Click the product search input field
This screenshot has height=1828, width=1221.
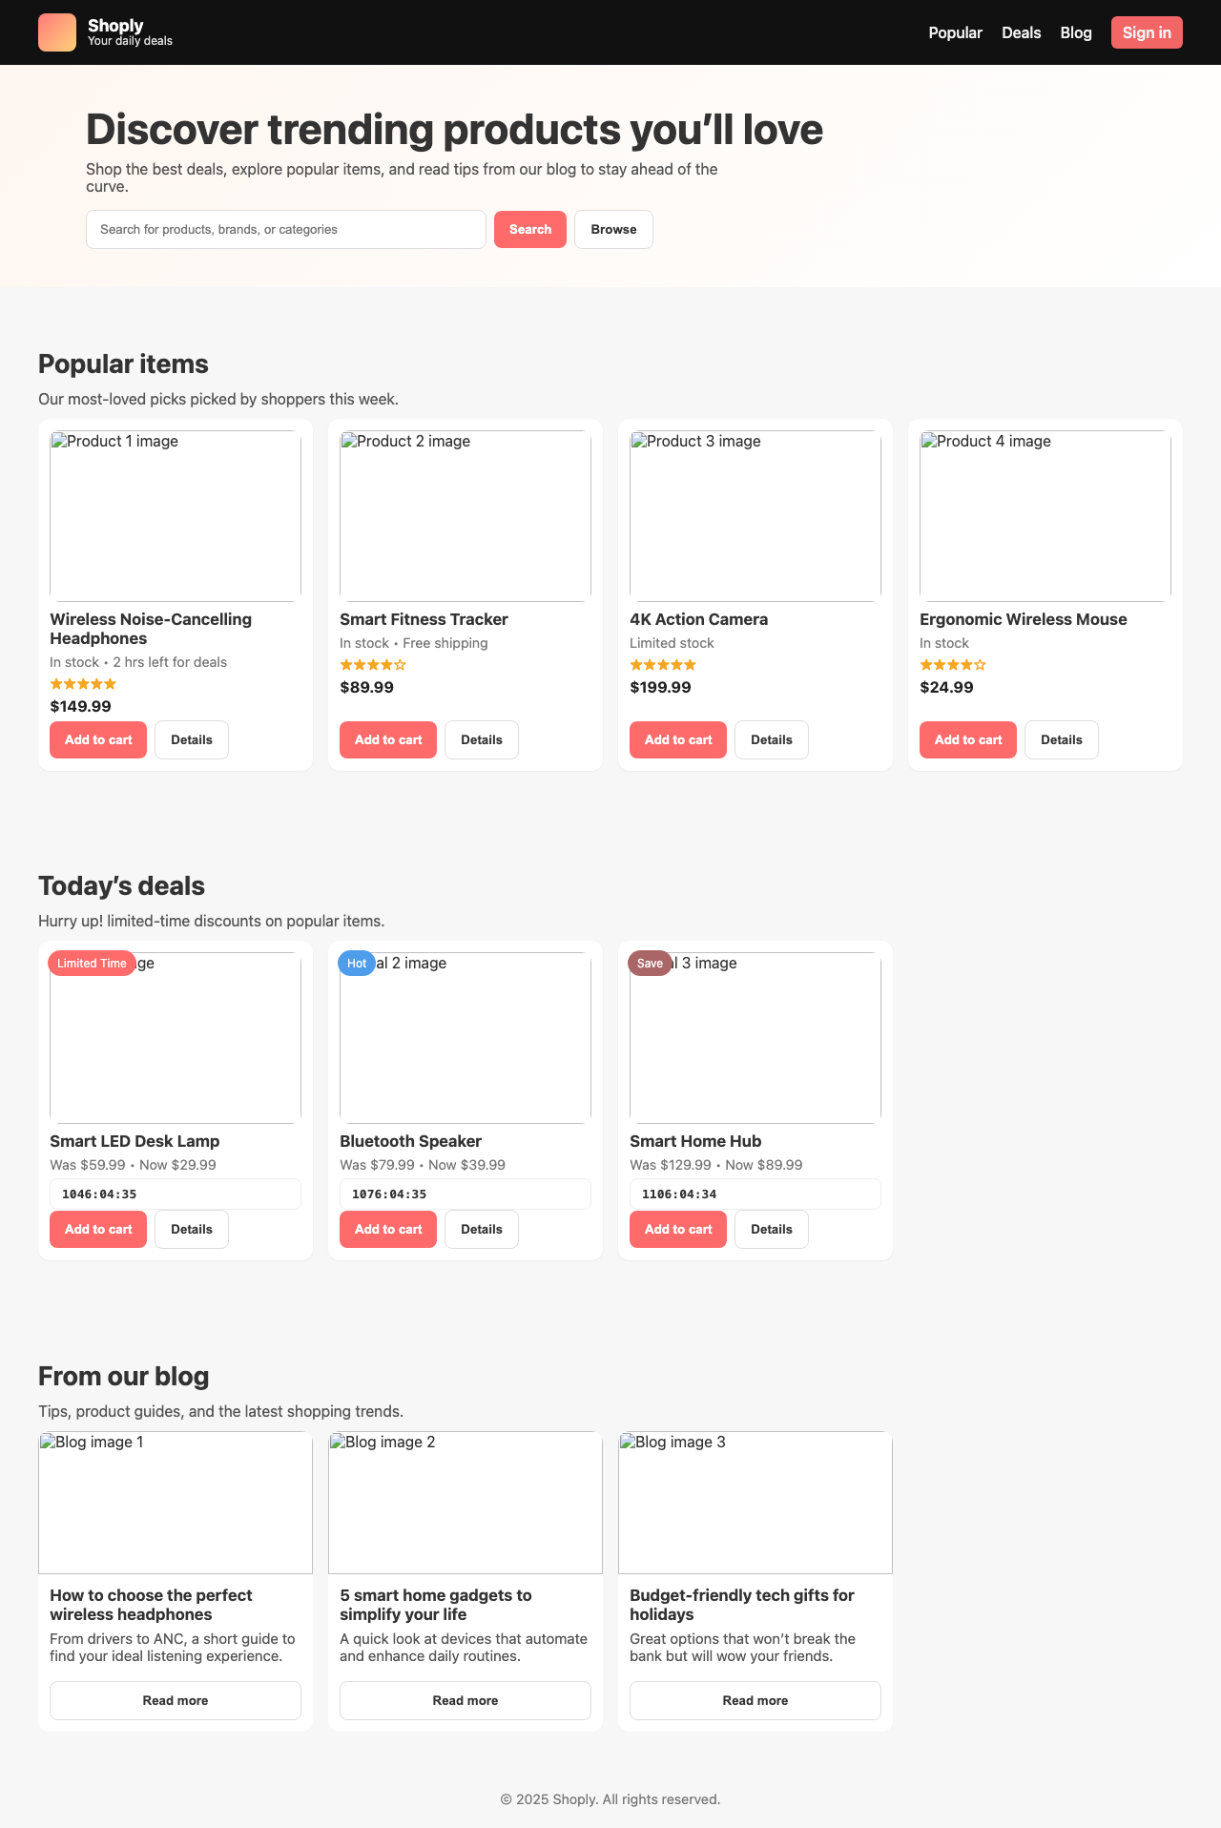tap(285, 229)
